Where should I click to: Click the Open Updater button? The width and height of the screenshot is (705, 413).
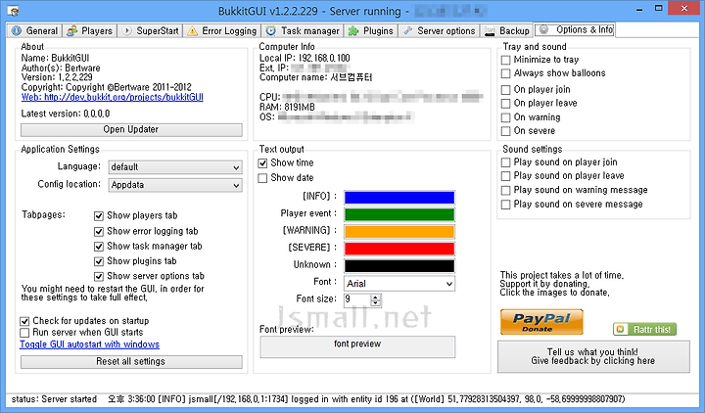pyautogui.click(x=131, y=130)
